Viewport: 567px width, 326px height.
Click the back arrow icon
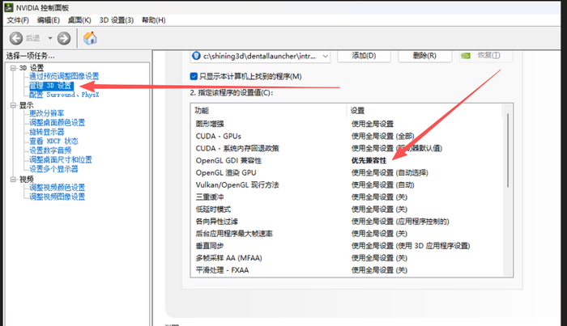click(16, 38)
